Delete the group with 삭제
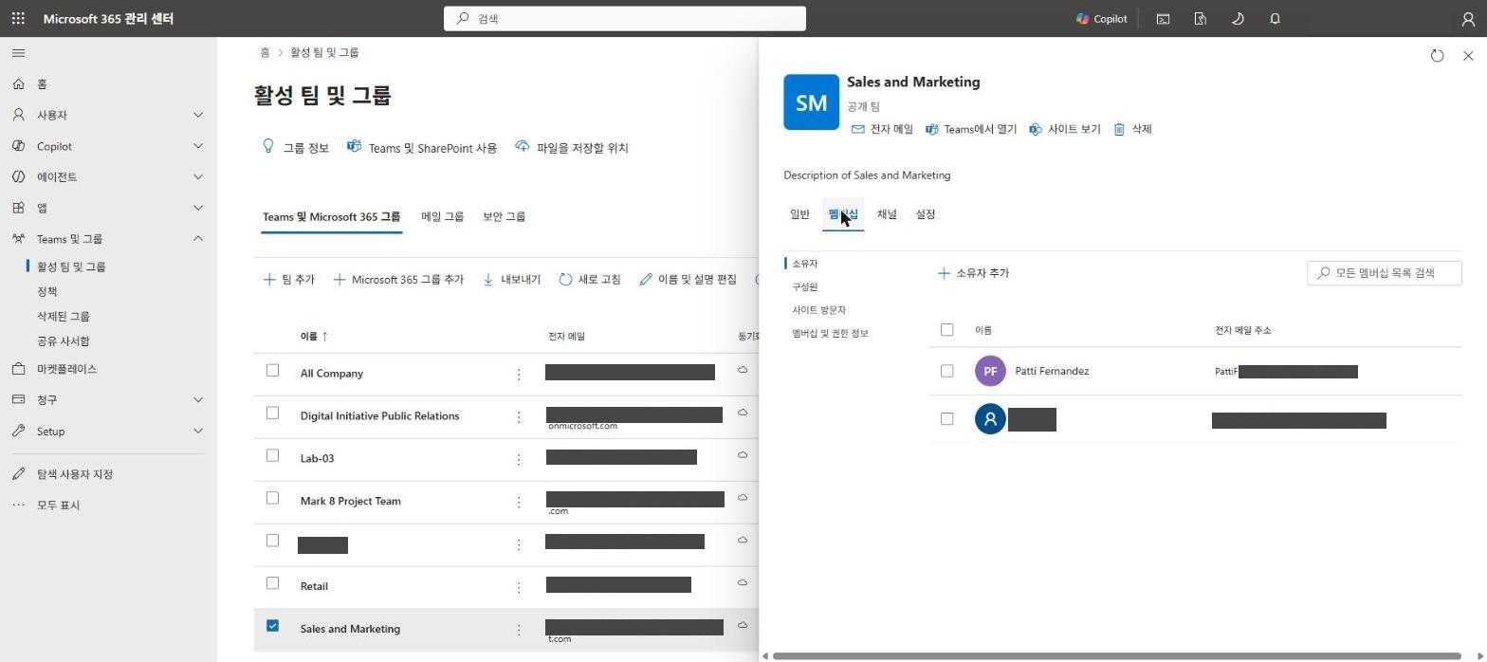The height and width of the screenshot is (662, 1487). [1132, 129]
